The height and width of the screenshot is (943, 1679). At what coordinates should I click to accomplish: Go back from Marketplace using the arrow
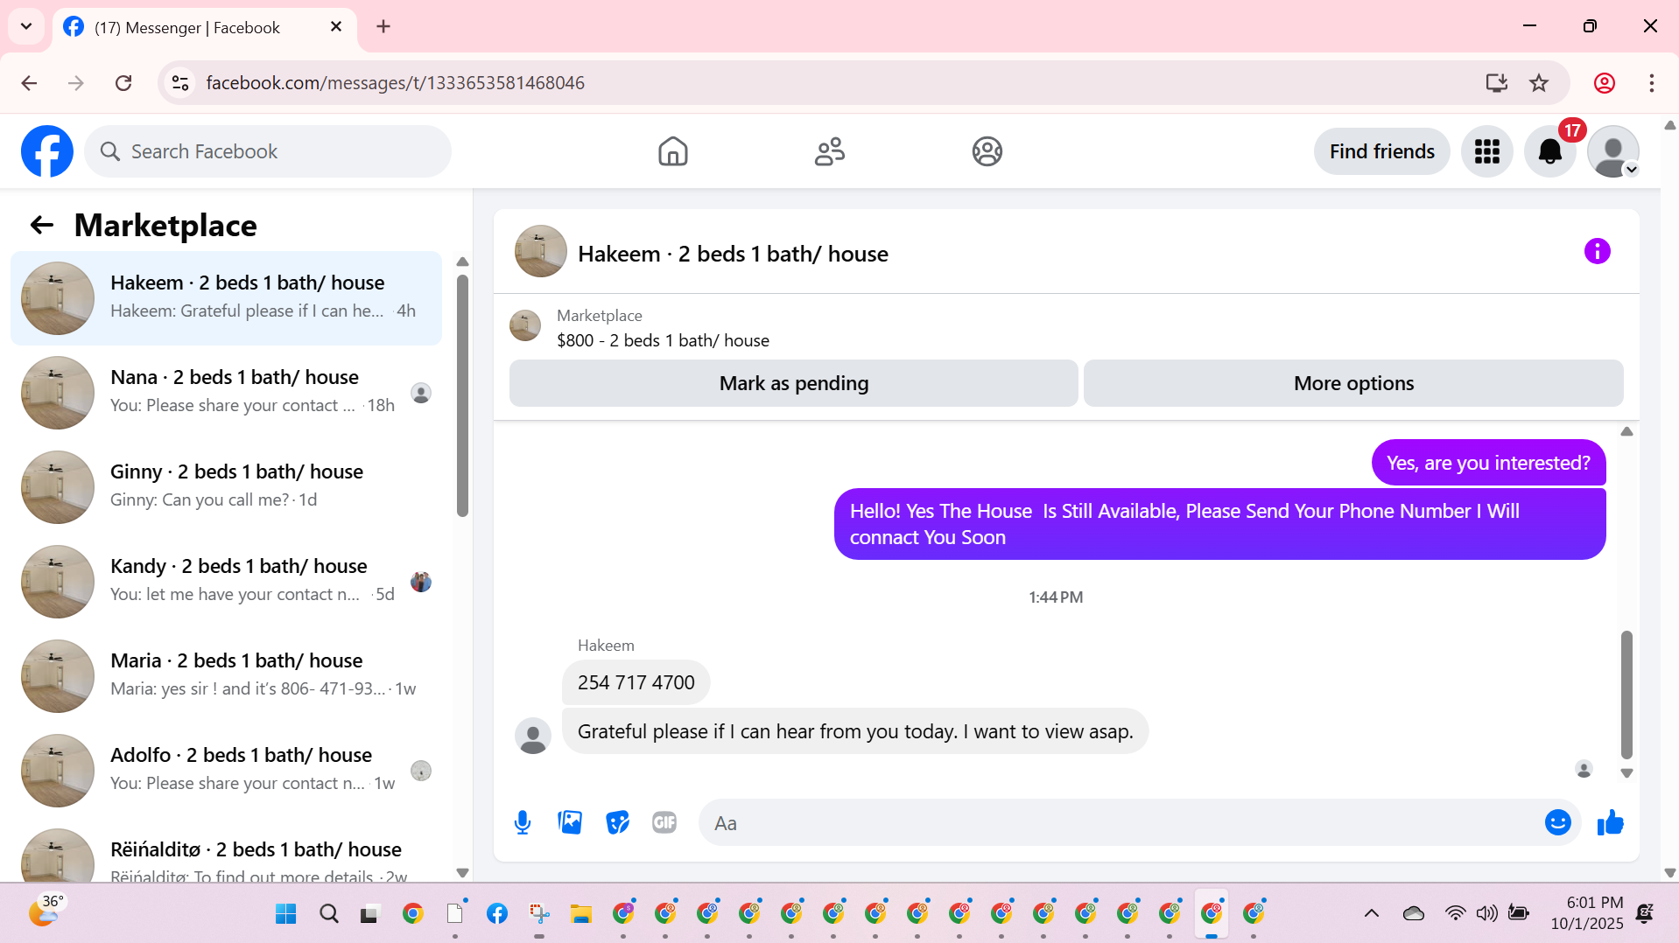(x=42, y=226)
